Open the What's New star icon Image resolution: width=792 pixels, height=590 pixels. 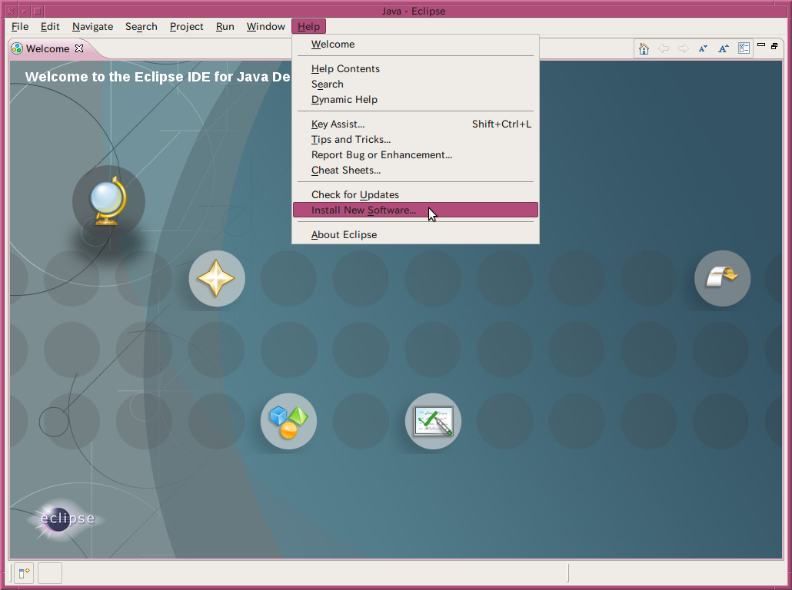tap(217, 278)
